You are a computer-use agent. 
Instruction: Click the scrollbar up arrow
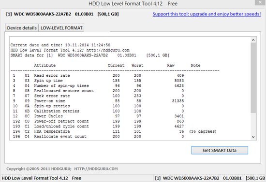tap(253, 40)
